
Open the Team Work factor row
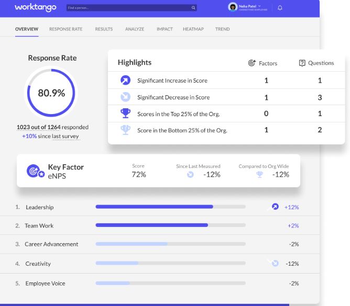160,225
